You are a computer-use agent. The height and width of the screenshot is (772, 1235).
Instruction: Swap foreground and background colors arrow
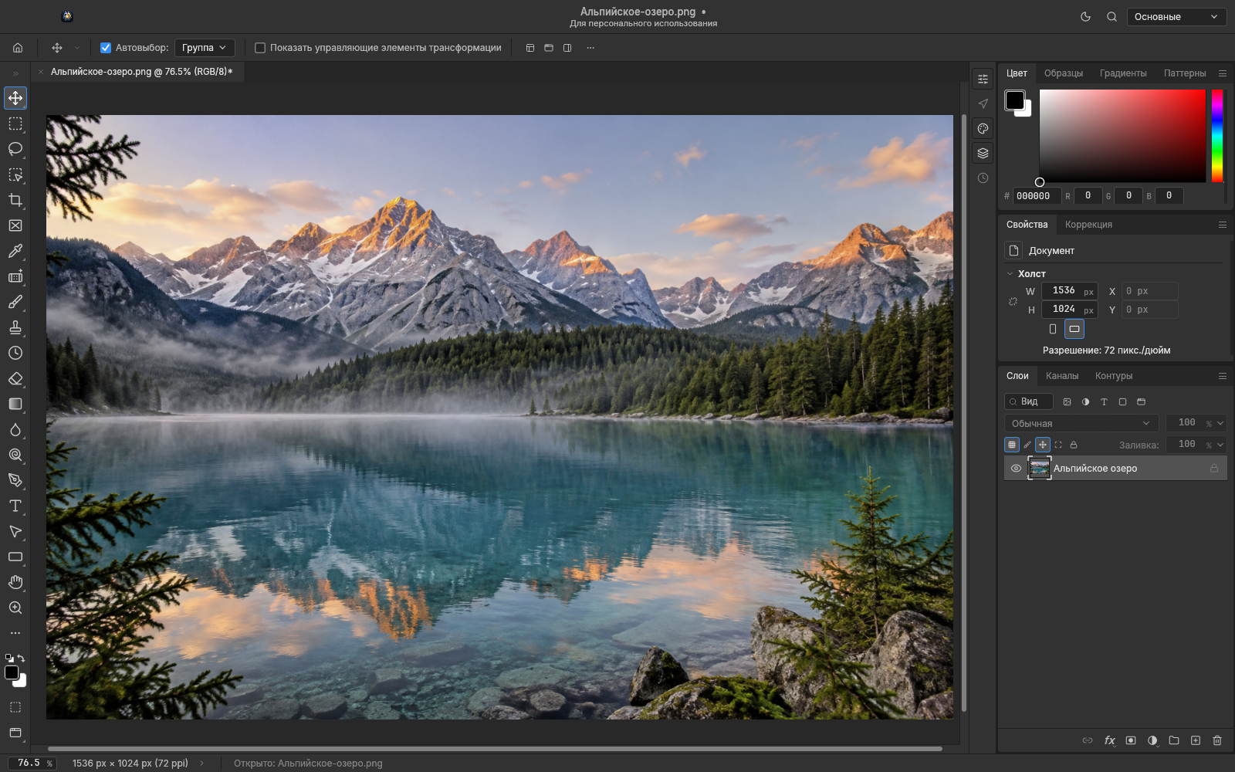[22, 659]
